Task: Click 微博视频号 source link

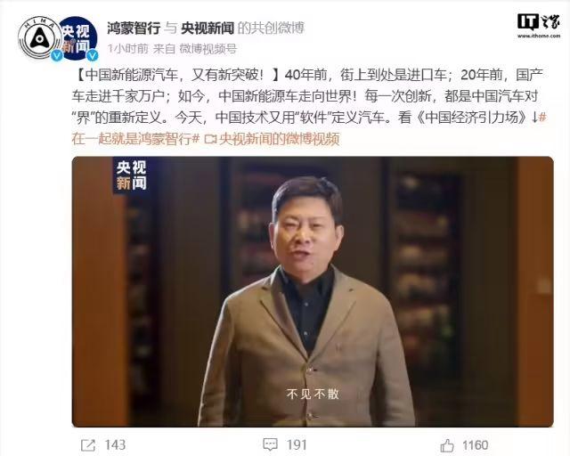Action: tap(208, 48)
